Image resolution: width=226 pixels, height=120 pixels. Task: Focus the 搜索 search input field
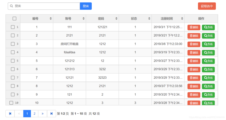(x=44, y=6)
